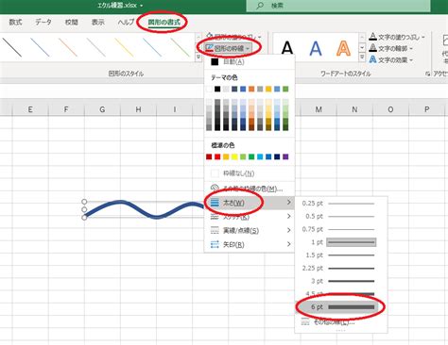Viewport: 448px width, 345px height.
Task: Open the WordArt styles dialog launcher
Action: tap(427, 74)
